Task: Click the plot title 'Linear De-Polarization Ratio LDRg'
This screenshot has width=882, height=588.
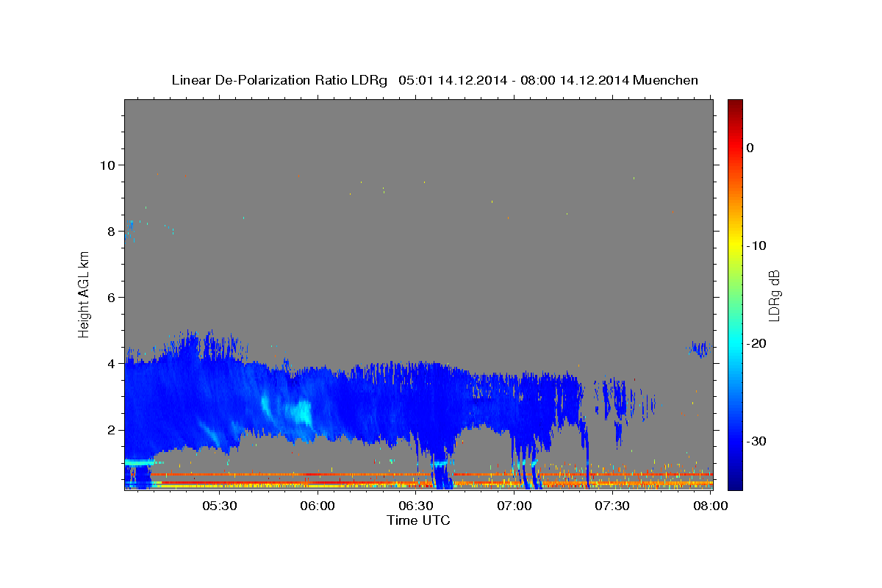Action: (279, 80)
